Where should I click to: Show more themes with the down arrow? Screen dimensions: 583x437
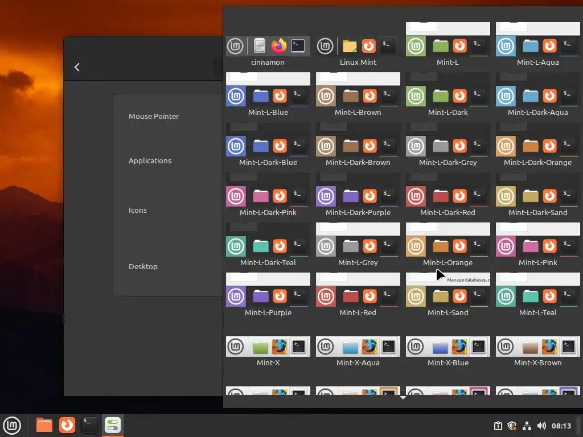click(403, 398)
